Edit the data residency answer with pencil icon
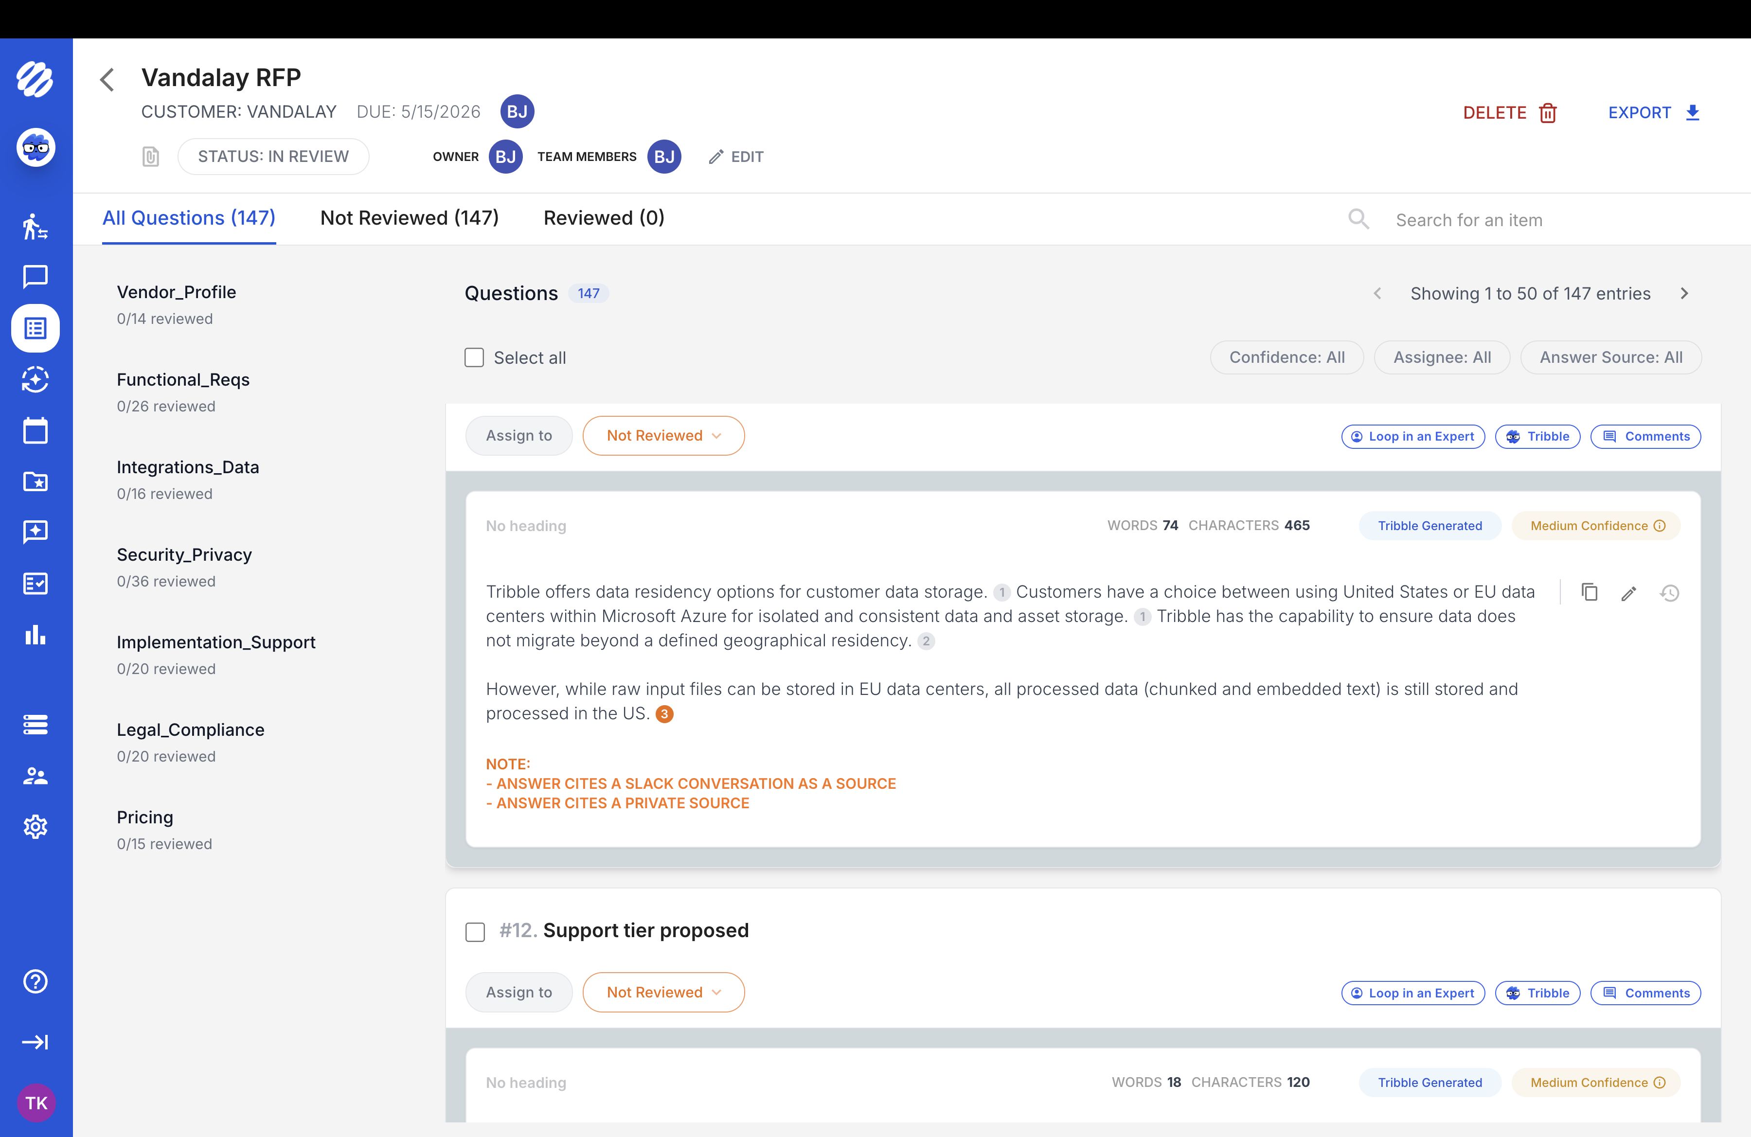Screen dimensions: 1751x1137 tap(1629, 593)
